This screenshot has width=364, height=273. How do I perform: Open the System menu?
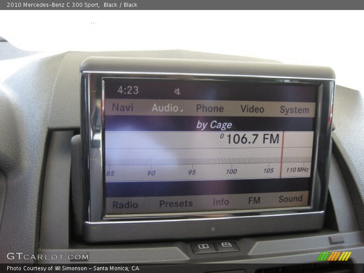294,110
